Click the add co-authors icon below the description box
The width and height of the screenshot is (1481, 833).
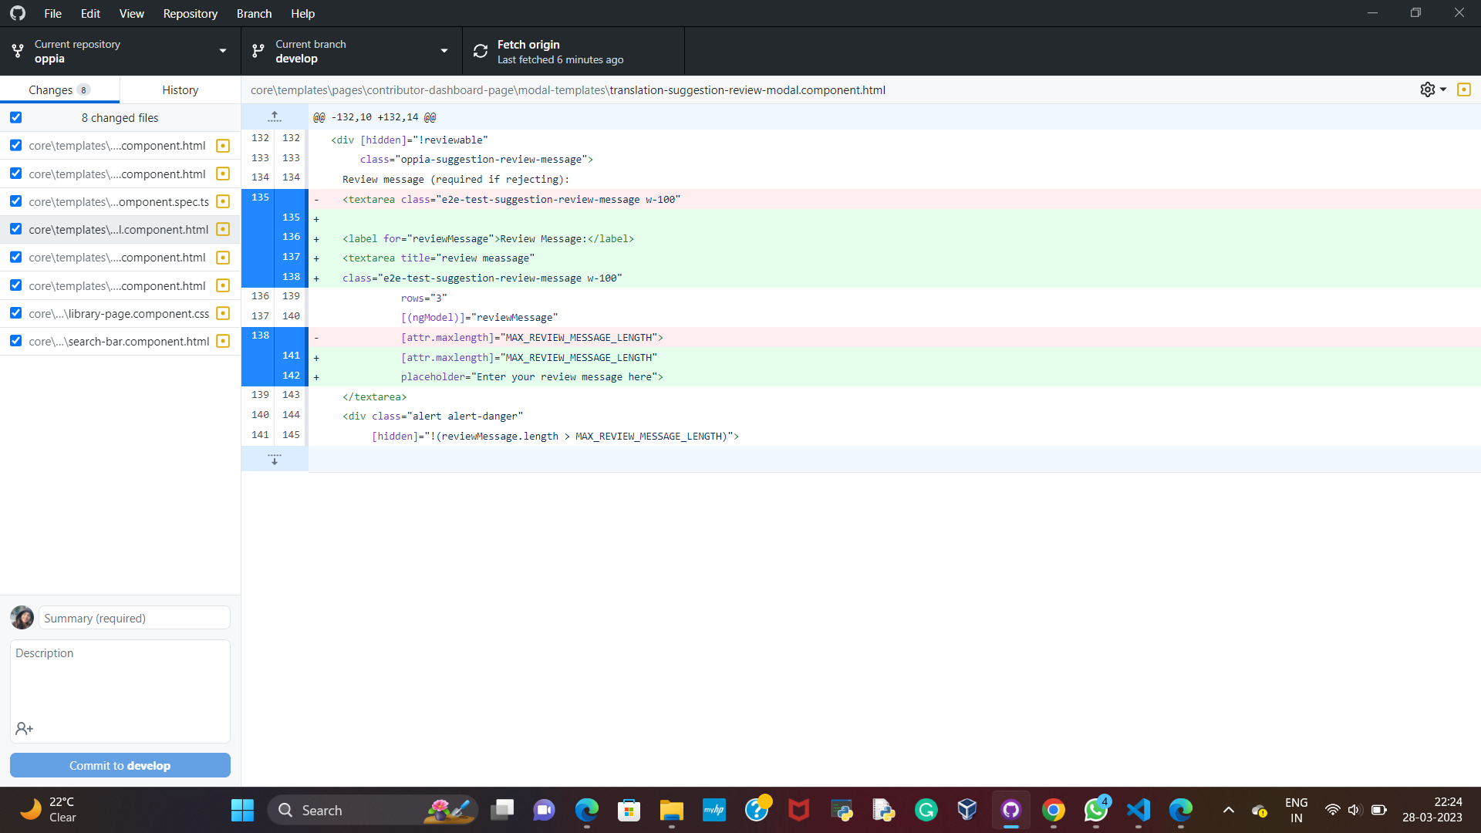tap(24, 728)
